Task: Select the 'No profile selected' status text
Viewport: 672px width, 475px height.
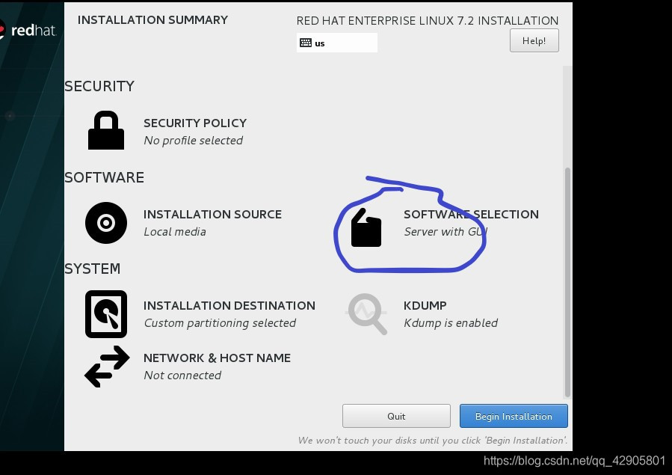Action: point(194,141)
